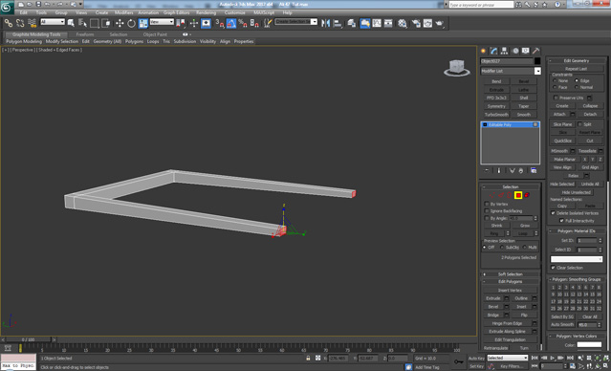Toggle the Split checkbox
611x371 pixels.
[x=579, y=124]
